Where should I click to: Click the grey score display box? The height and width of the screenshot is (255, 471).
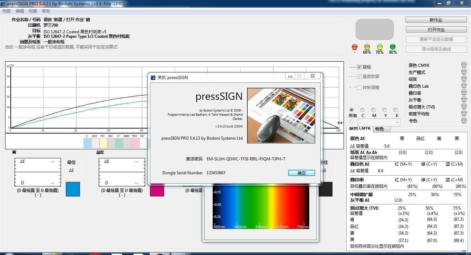374,29
